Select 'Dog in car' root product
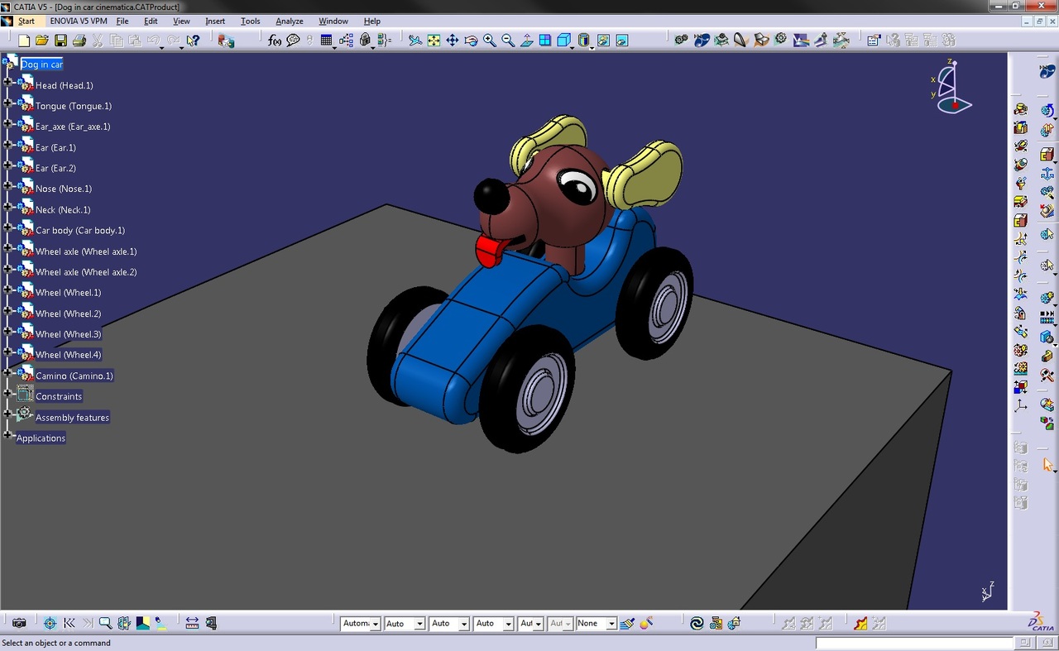 pyautogui.click(x=42, y=65)
